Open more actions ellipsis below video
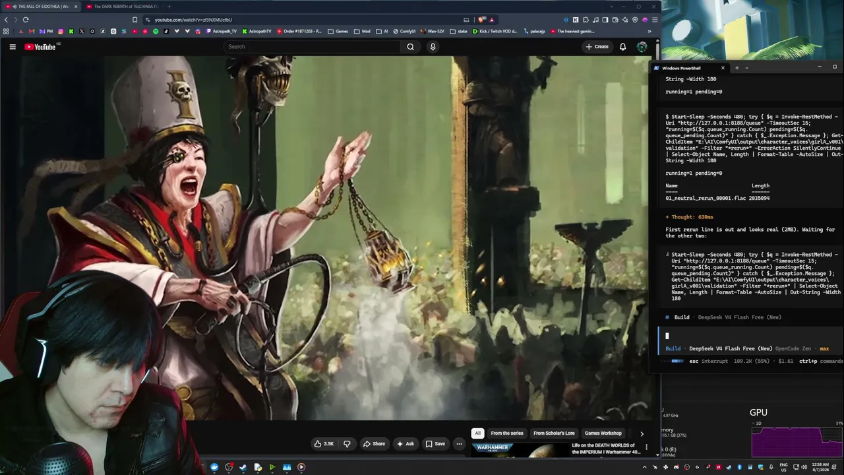844x475 pixels. click(x=459, y=444)
